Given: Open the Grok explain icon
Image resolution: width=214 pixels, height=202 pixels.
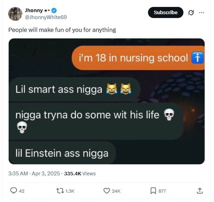Looking at the screenshot, I should click(x=190, y=12).
